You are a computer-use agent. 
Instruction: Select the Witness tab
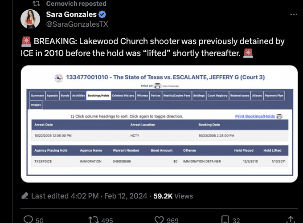[x=143, y=96]
